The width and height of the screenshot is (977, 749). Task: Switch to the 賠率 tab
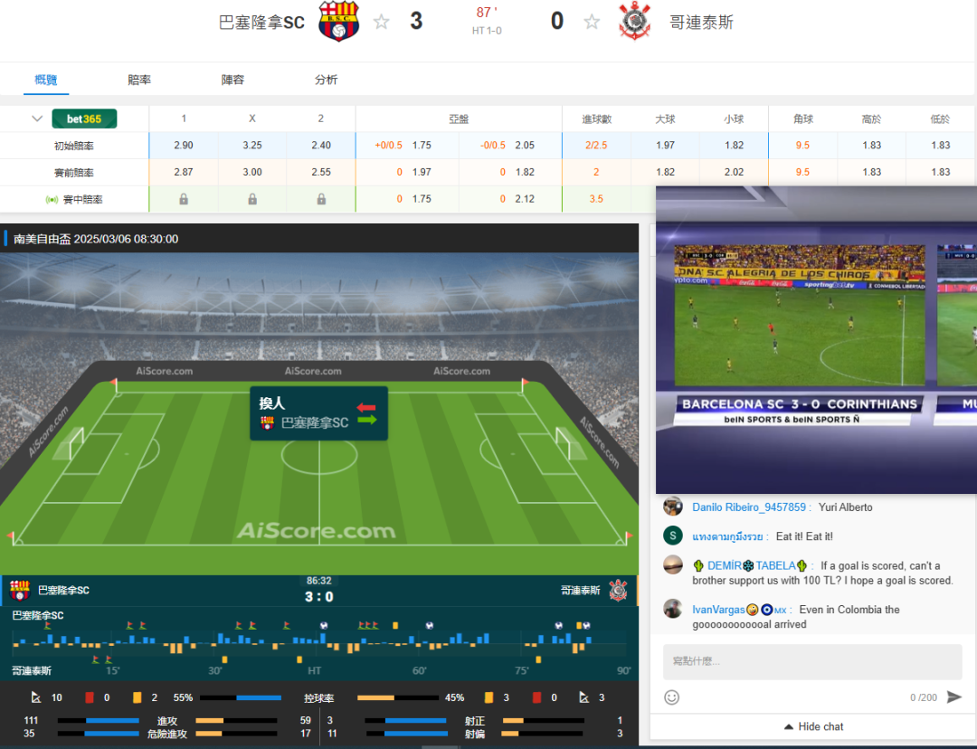(139, 80)
